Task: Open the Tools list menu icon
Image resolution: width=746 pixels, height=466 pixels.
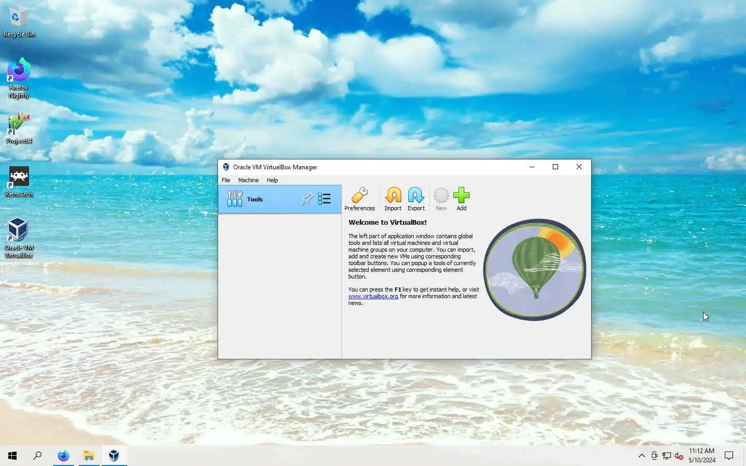Action: tap(324, 199)
